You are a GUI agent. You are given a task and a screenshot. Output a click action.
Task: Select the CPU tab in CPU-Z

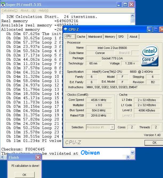[x=70, y=36]
